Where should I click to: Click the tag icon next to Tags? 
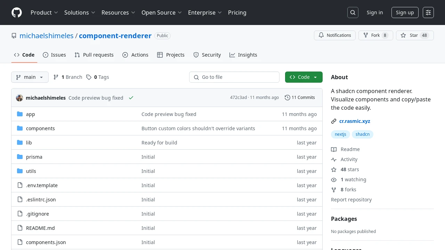(x=89, y=77)
